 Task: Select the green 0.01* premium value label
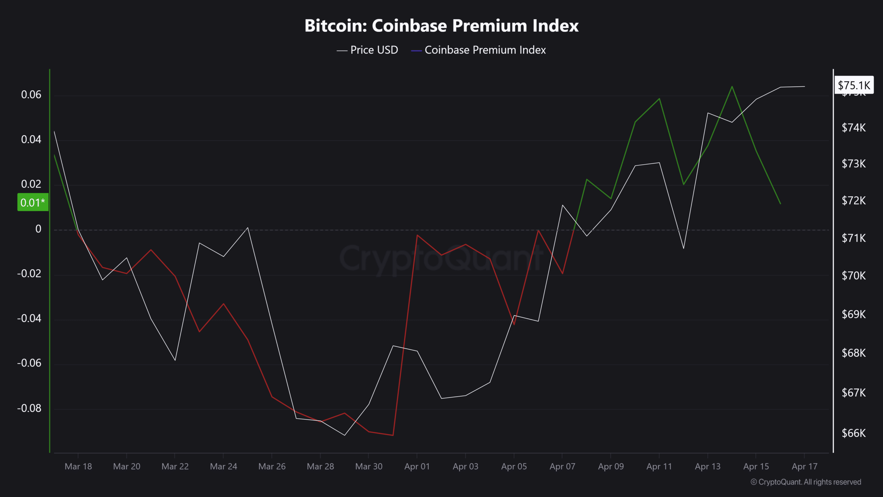33,202
